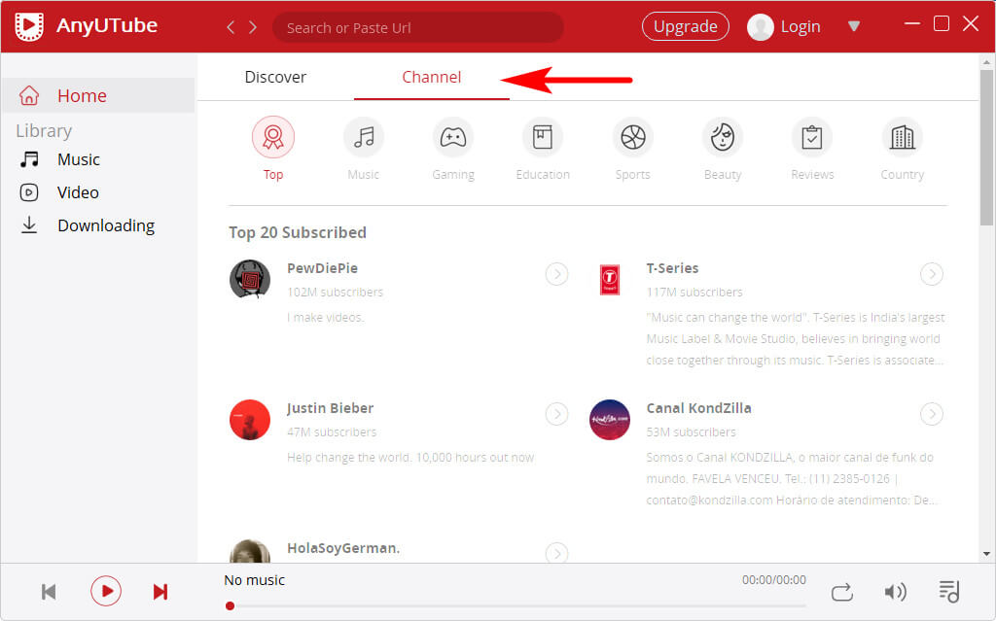This screenshot has width=996, height=621.
Task: Expand T-Series channel with its arrow
Action: pyautogui.click(x=932, y=274)
